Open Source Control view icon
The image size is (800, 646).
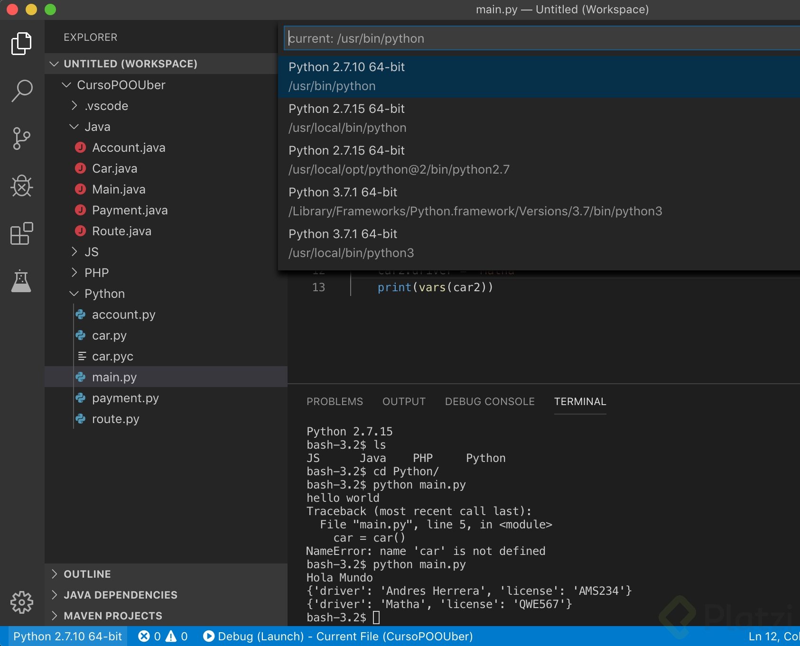point(21,138)
